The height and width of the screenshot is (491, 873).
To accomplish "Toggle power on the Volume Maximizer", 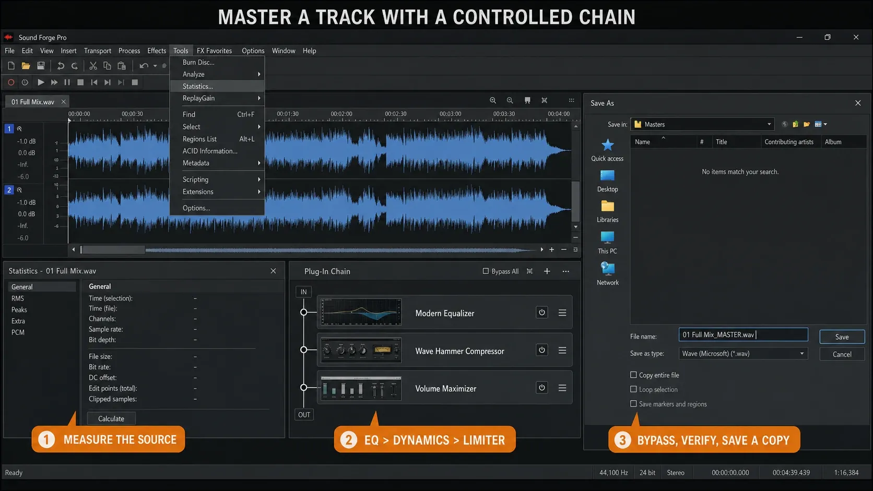I will click(542, 388).
